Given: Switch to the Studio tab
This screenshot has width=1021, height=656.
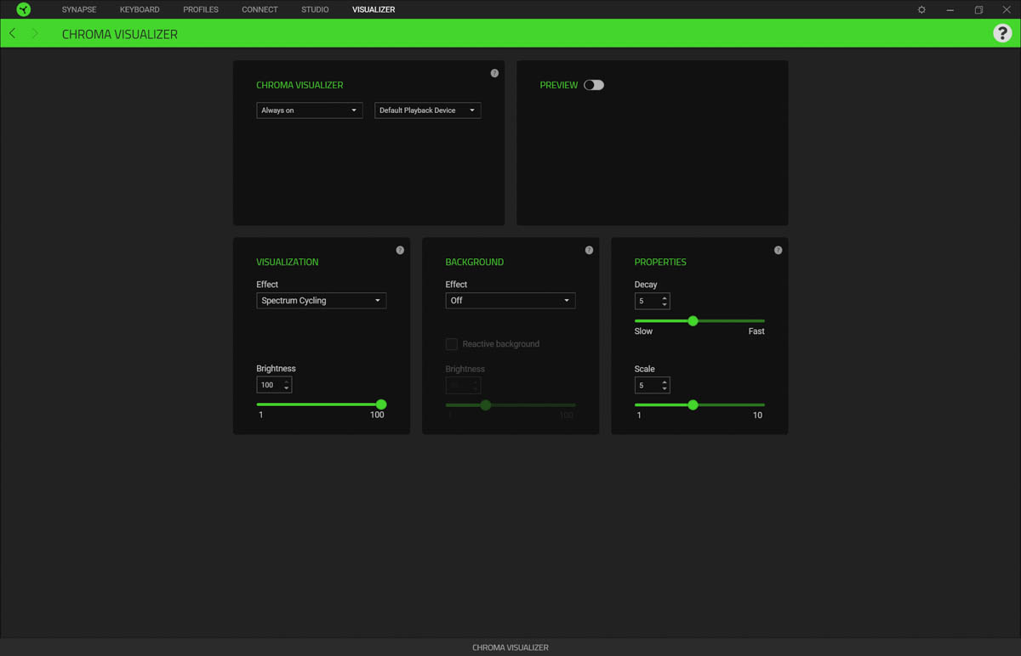Looking at the screenshot, I should (x=315, y=9).
